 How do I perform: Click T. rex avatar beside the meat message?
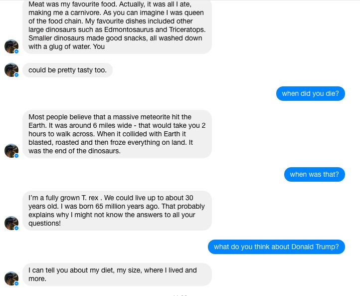11,46
